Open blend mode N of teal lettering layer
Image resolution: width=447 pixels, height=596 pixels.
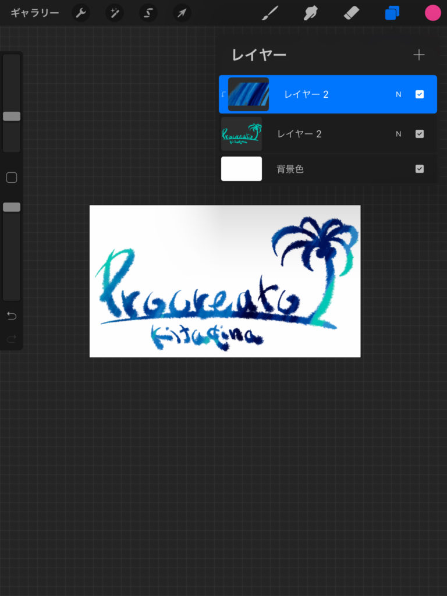coord(398,134)
